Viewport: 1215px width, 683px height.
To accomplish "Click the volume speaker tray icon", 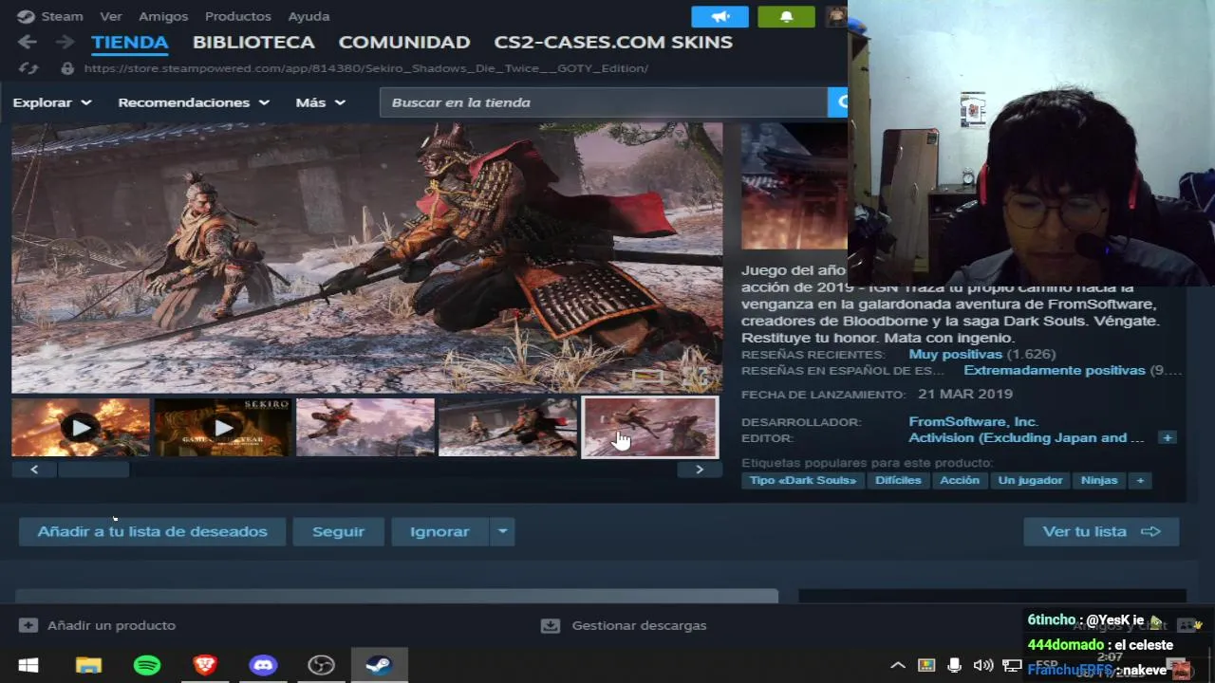I will tap(983, 665).
